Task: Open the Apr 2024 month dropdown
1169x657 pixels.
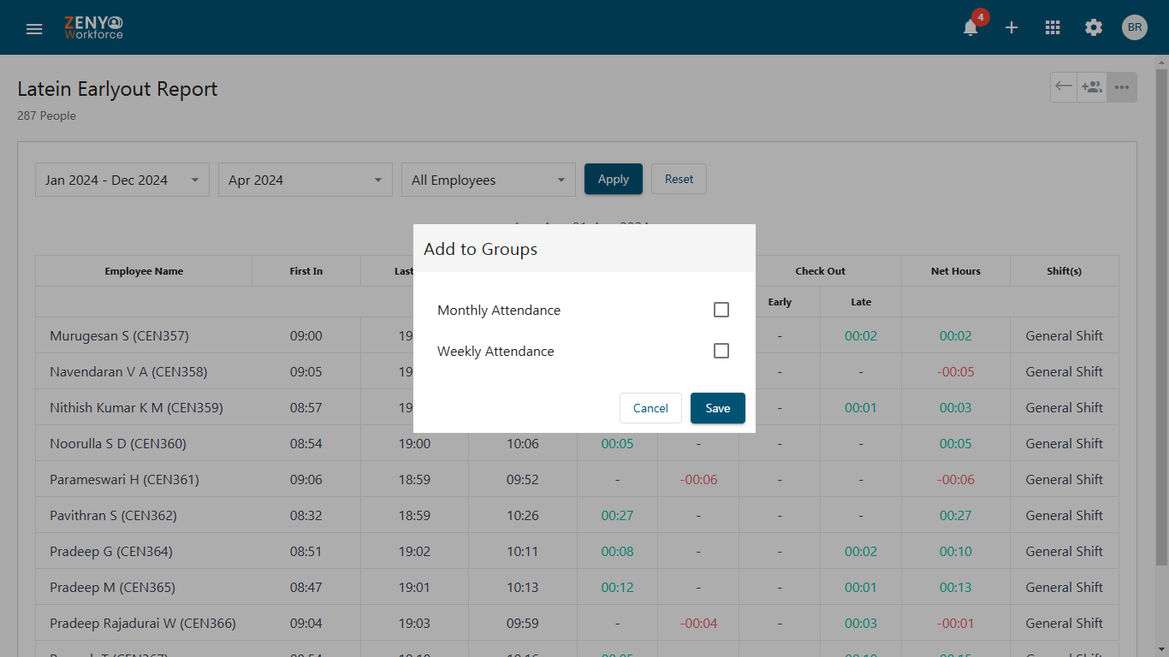Action: point(306,180)
